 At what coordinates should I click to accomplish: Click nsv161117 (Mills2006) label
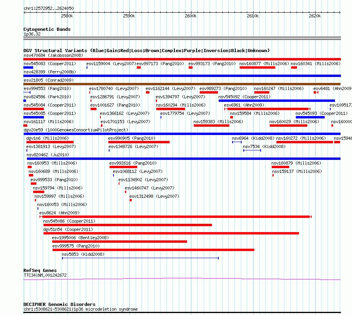(49, 122)
